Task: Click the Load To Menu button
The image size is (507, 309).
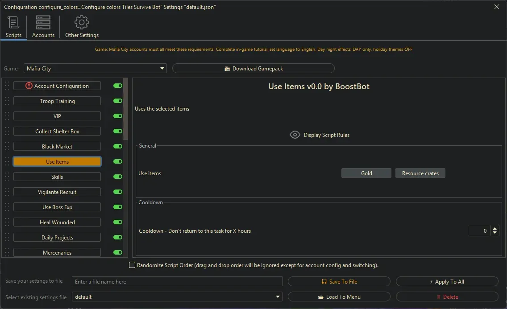Action: tap(339, 297)
